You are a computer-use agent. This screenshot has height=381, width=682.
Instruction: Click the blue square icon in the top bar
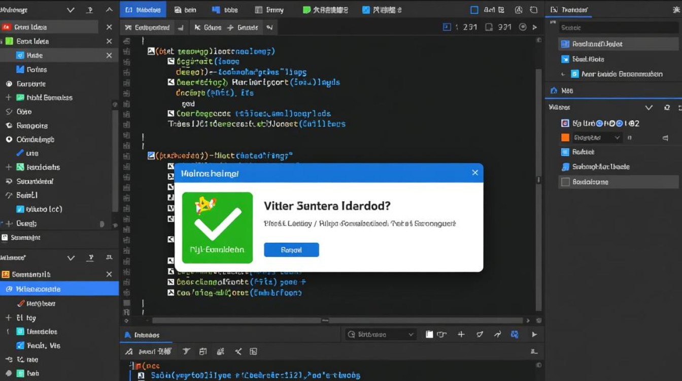coord(474,10)
